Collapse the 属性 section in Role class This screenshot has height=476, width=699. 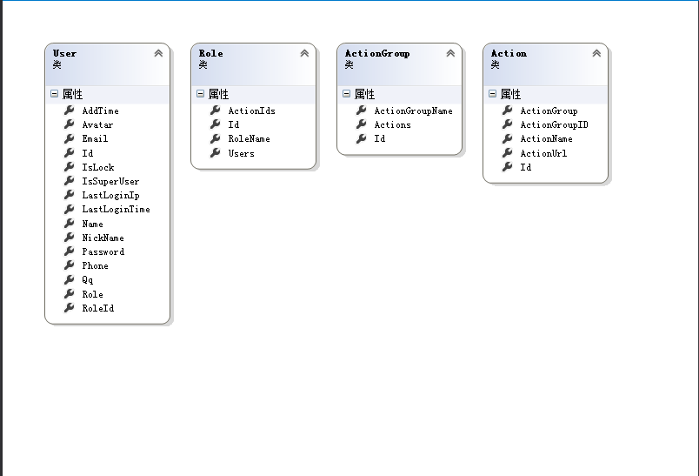click(200, 94)
